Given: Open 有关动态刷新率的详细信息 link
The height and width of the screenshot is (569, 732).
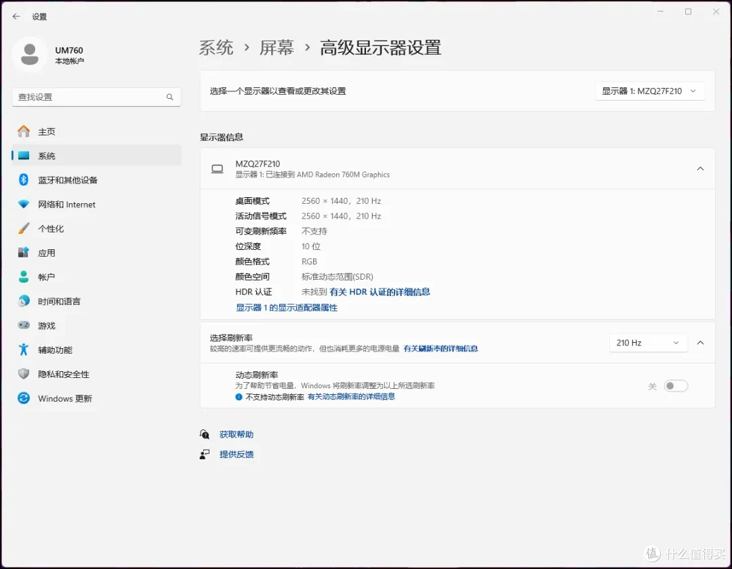Looking at the screenshot, I should (x=351, y=396).
